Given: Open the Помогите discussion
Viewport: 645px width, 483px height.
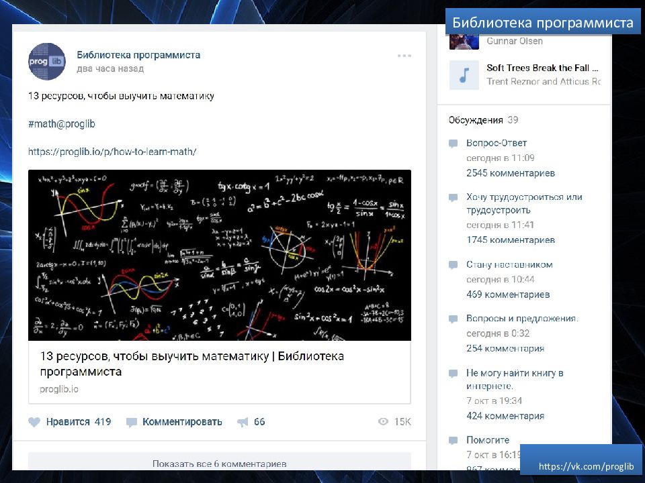Looking at the screenshot, I should coord(488,440).
